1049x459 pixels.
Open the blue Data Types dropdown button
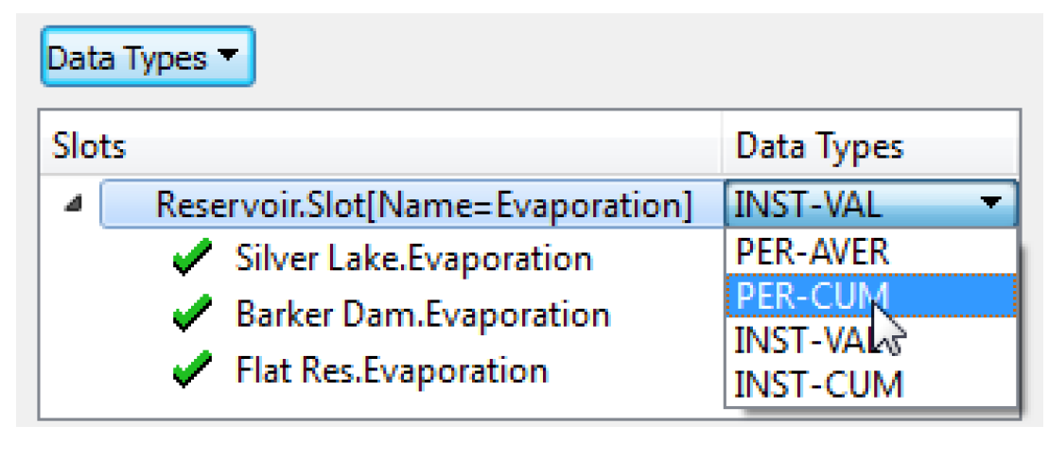146,59
